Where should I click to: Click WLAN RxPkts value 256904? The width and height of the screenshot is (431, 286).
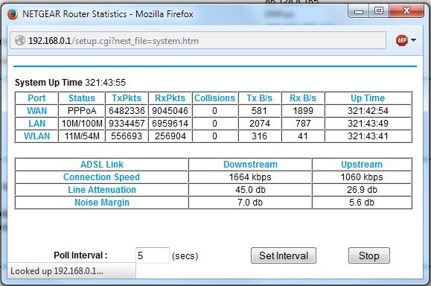(x=170, y=136)
